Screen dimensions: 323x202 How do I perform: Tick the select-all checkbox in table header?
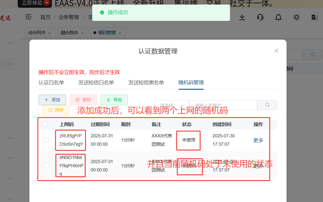click(x=45, y=124)
